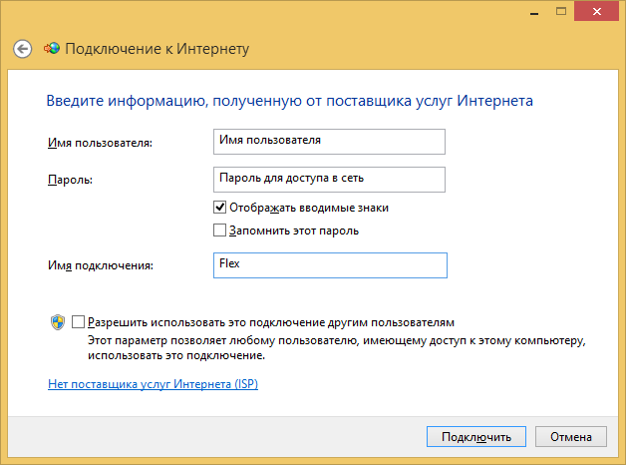
Task: Minimize the connection wizard window
Action: (534, 12)
